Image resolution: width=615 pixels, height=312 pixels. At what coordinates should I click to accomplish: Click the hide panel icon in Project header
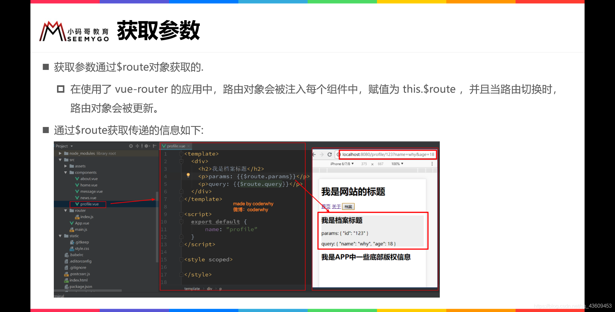pyautogui.click(x=154, y=146)
